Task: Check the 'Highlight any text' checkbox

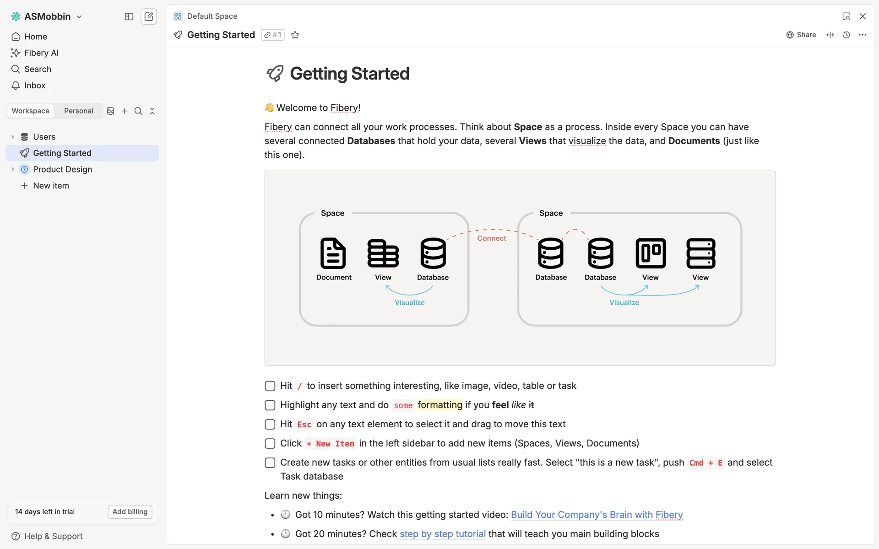Action: click(270, 405)
